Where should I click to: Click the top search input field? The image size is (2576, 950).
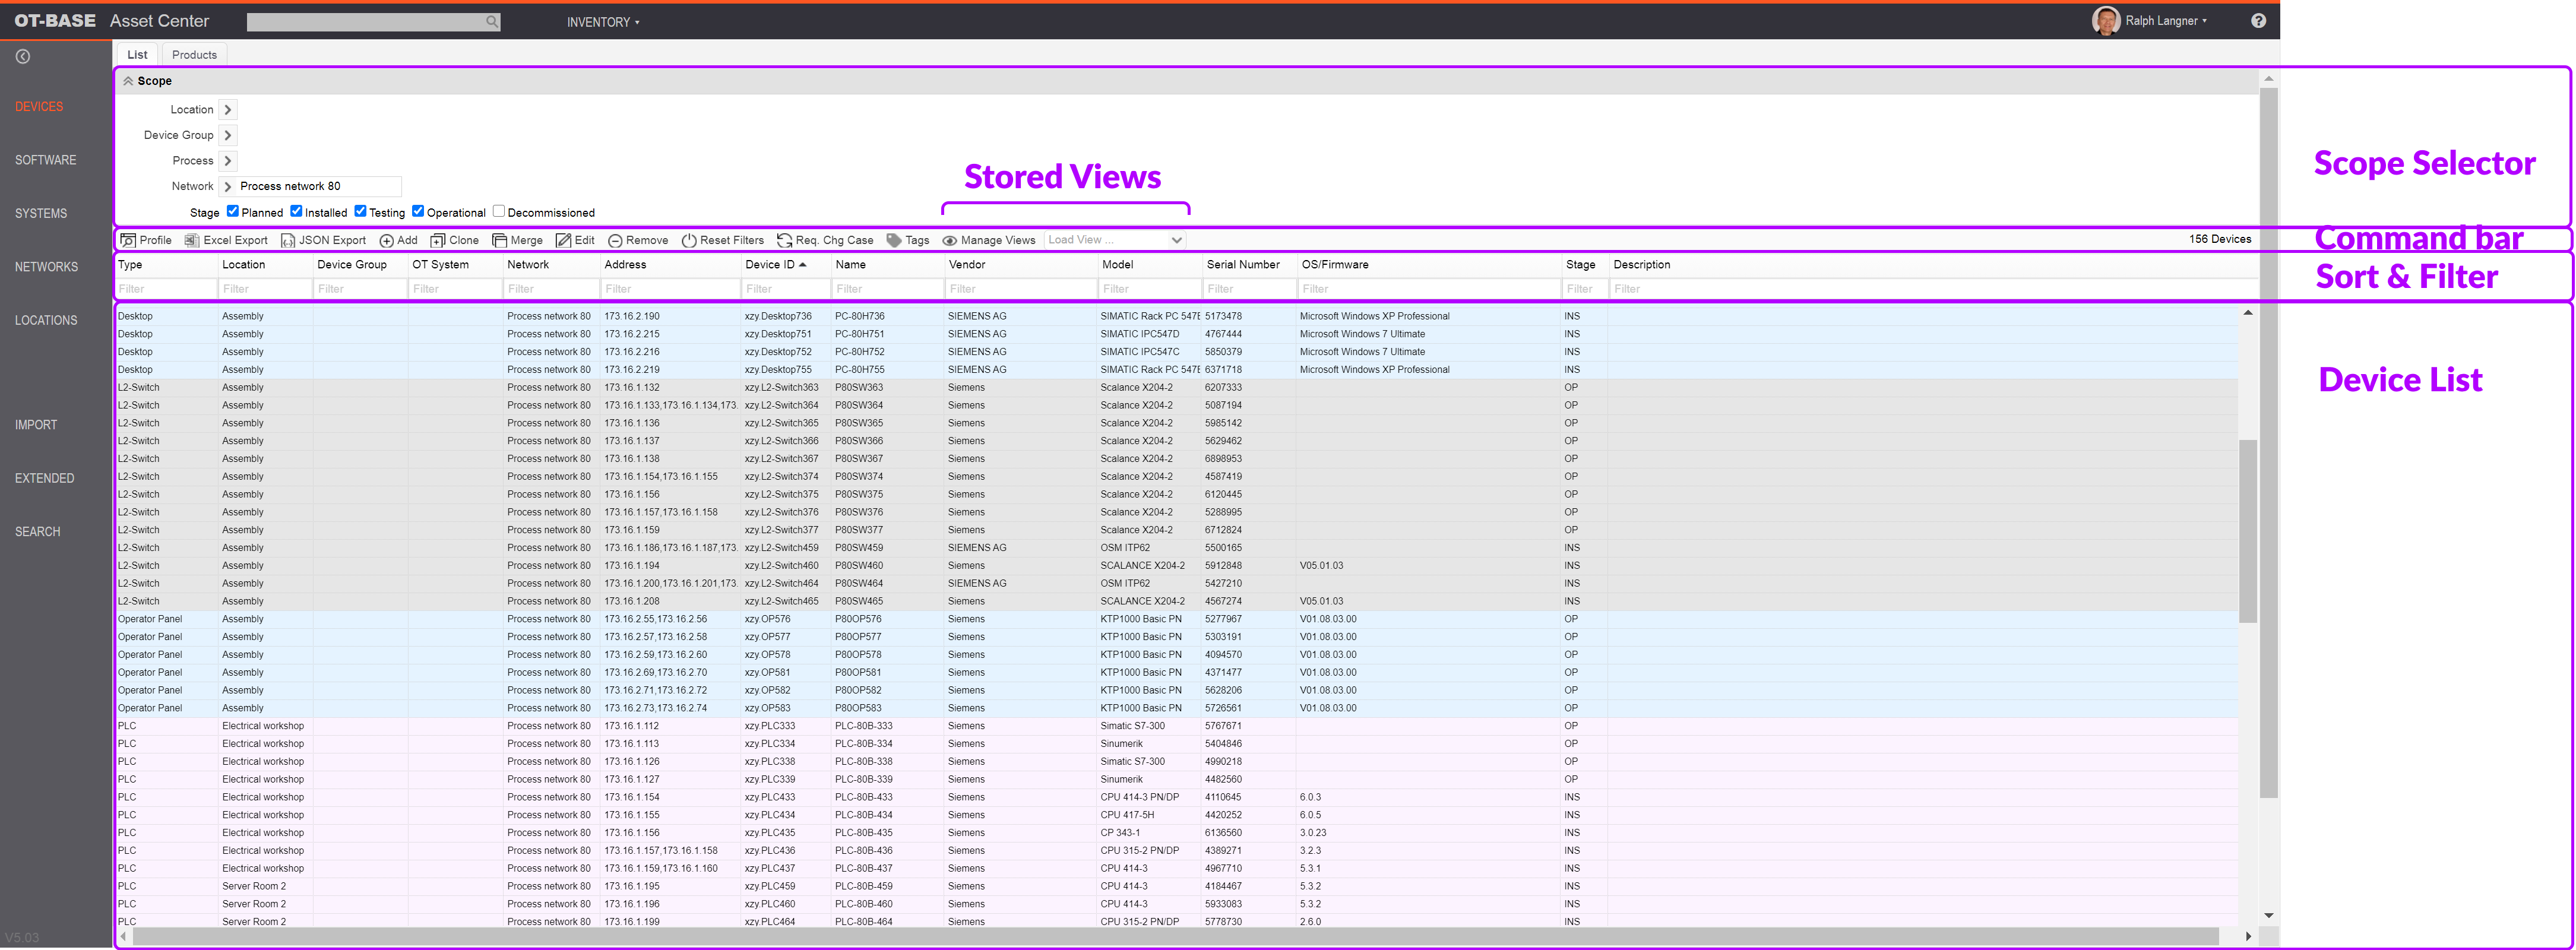(x=373, y=22)
